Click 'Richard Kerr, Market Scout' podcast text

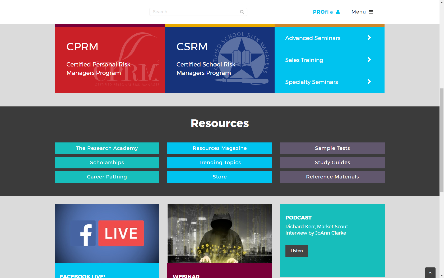[317, 227]
